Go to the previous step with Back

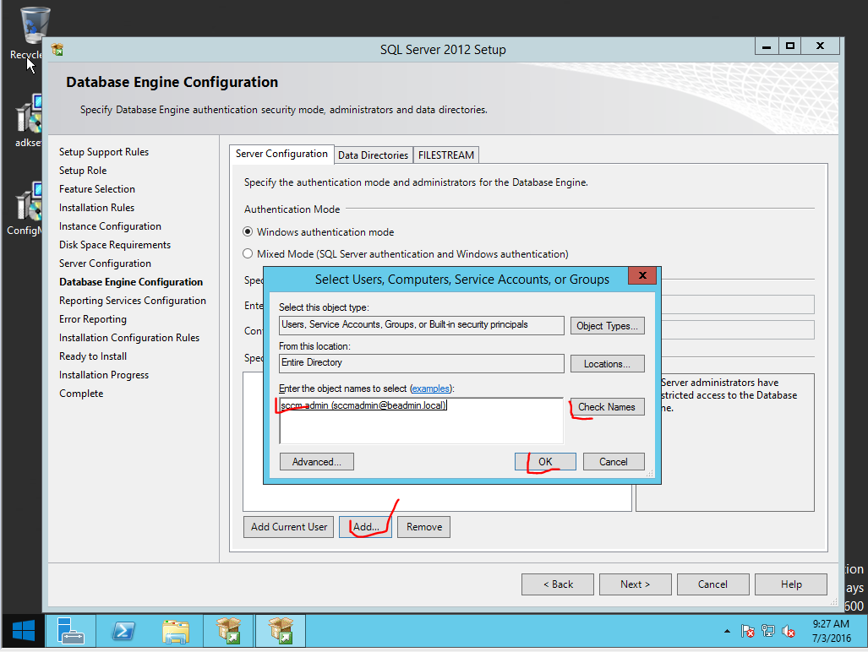(558, 584)
